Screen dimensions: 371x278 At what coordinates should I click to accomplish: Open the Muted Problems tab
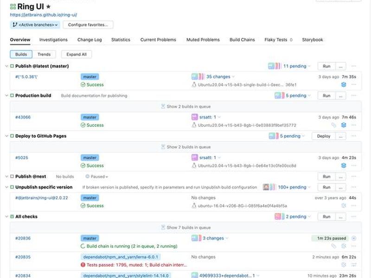pyautogui.click(x=203, y=40)
